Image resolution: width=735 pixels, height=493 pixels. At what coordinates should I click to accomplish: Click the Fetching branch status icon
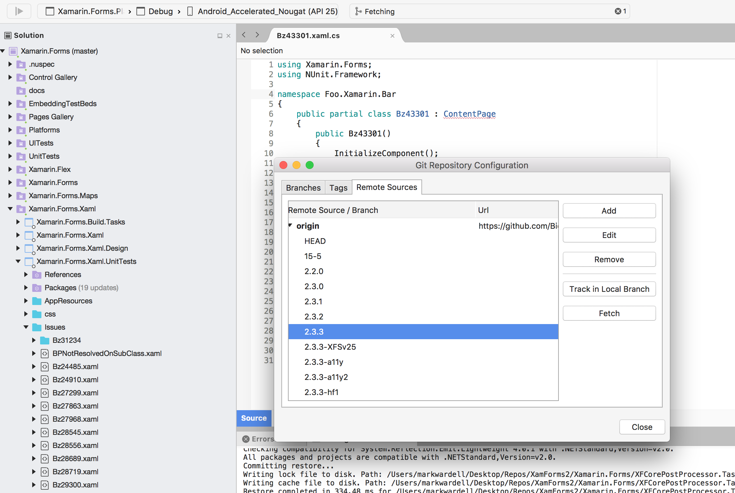[x=358, y=12]
